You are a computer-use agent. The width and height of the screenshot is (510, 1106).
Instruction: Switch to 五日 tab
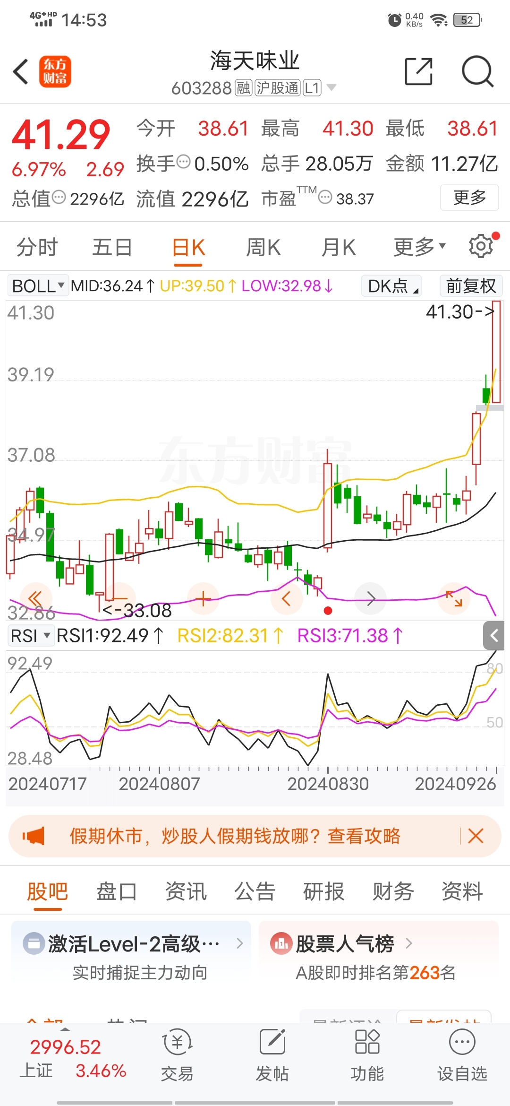pyautogui.click(x=112, y=247)
